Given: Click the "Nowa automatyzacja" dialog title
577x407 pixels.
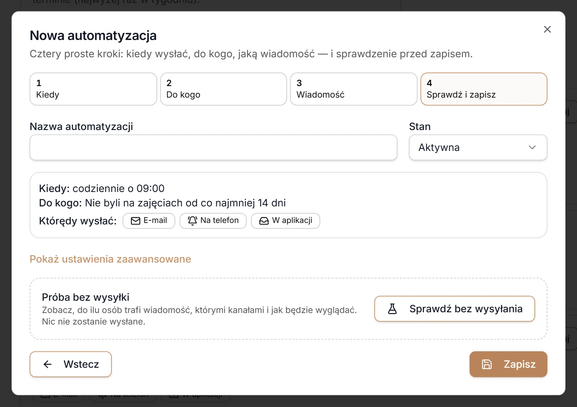Looking at the screenshot, I should click(93, 35).
